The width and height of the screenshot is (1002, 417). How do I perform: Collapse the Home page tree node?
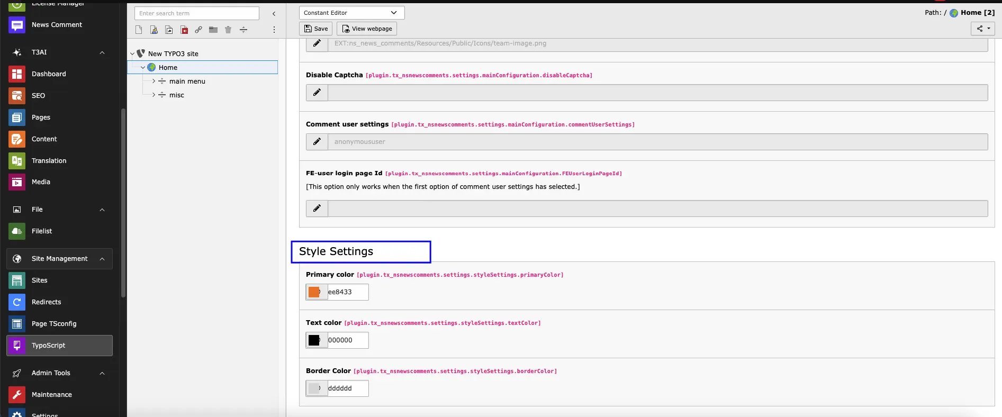click(x=143, y=68)
